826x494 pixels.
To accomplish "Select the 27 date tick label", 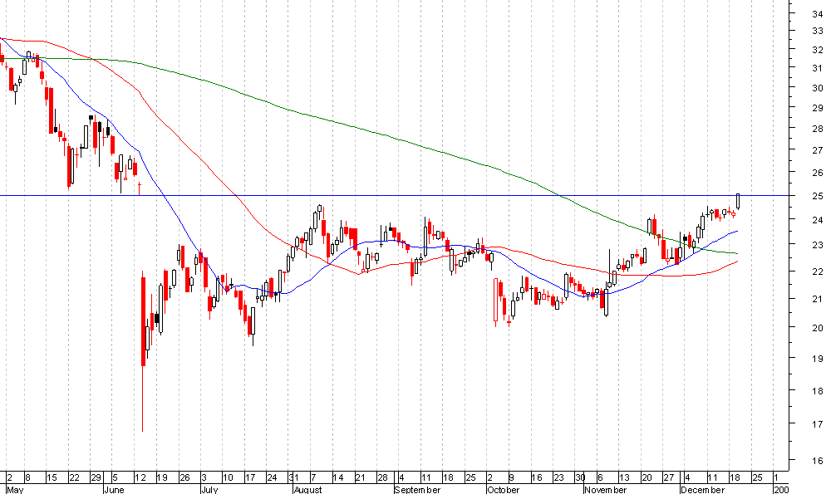I will tap(668, 477).
